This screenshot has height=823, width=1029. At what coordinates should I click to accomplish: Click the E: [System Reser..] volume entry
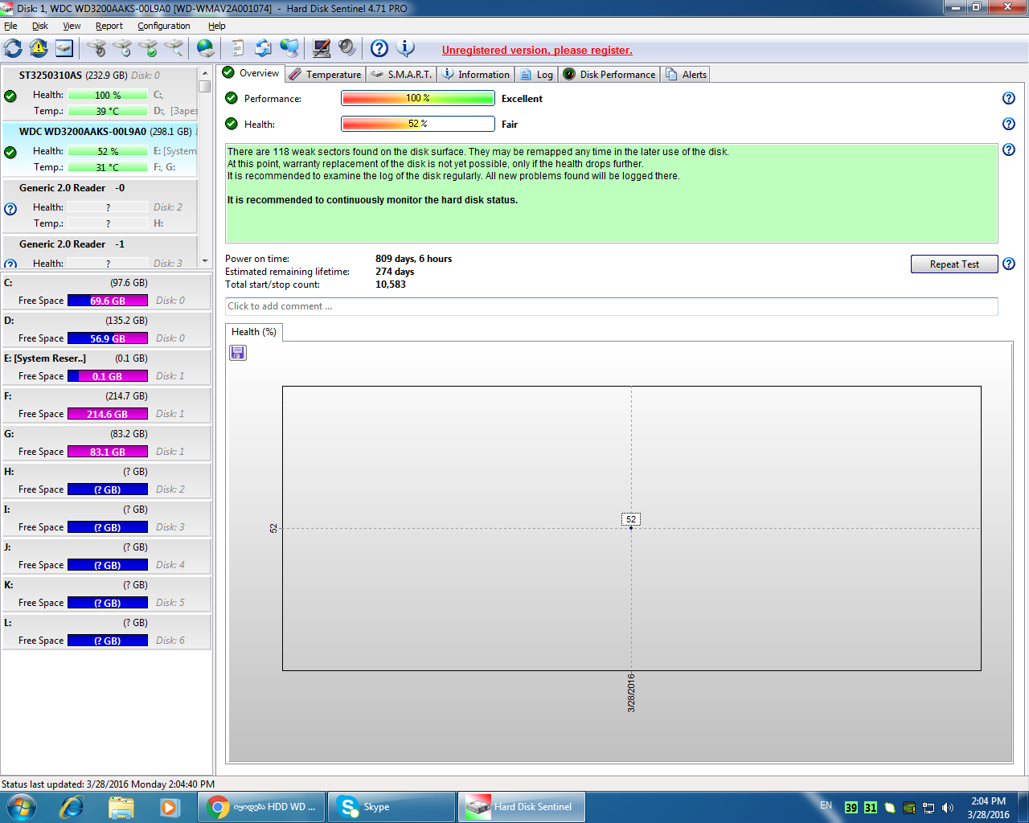(x=106, y=366)
